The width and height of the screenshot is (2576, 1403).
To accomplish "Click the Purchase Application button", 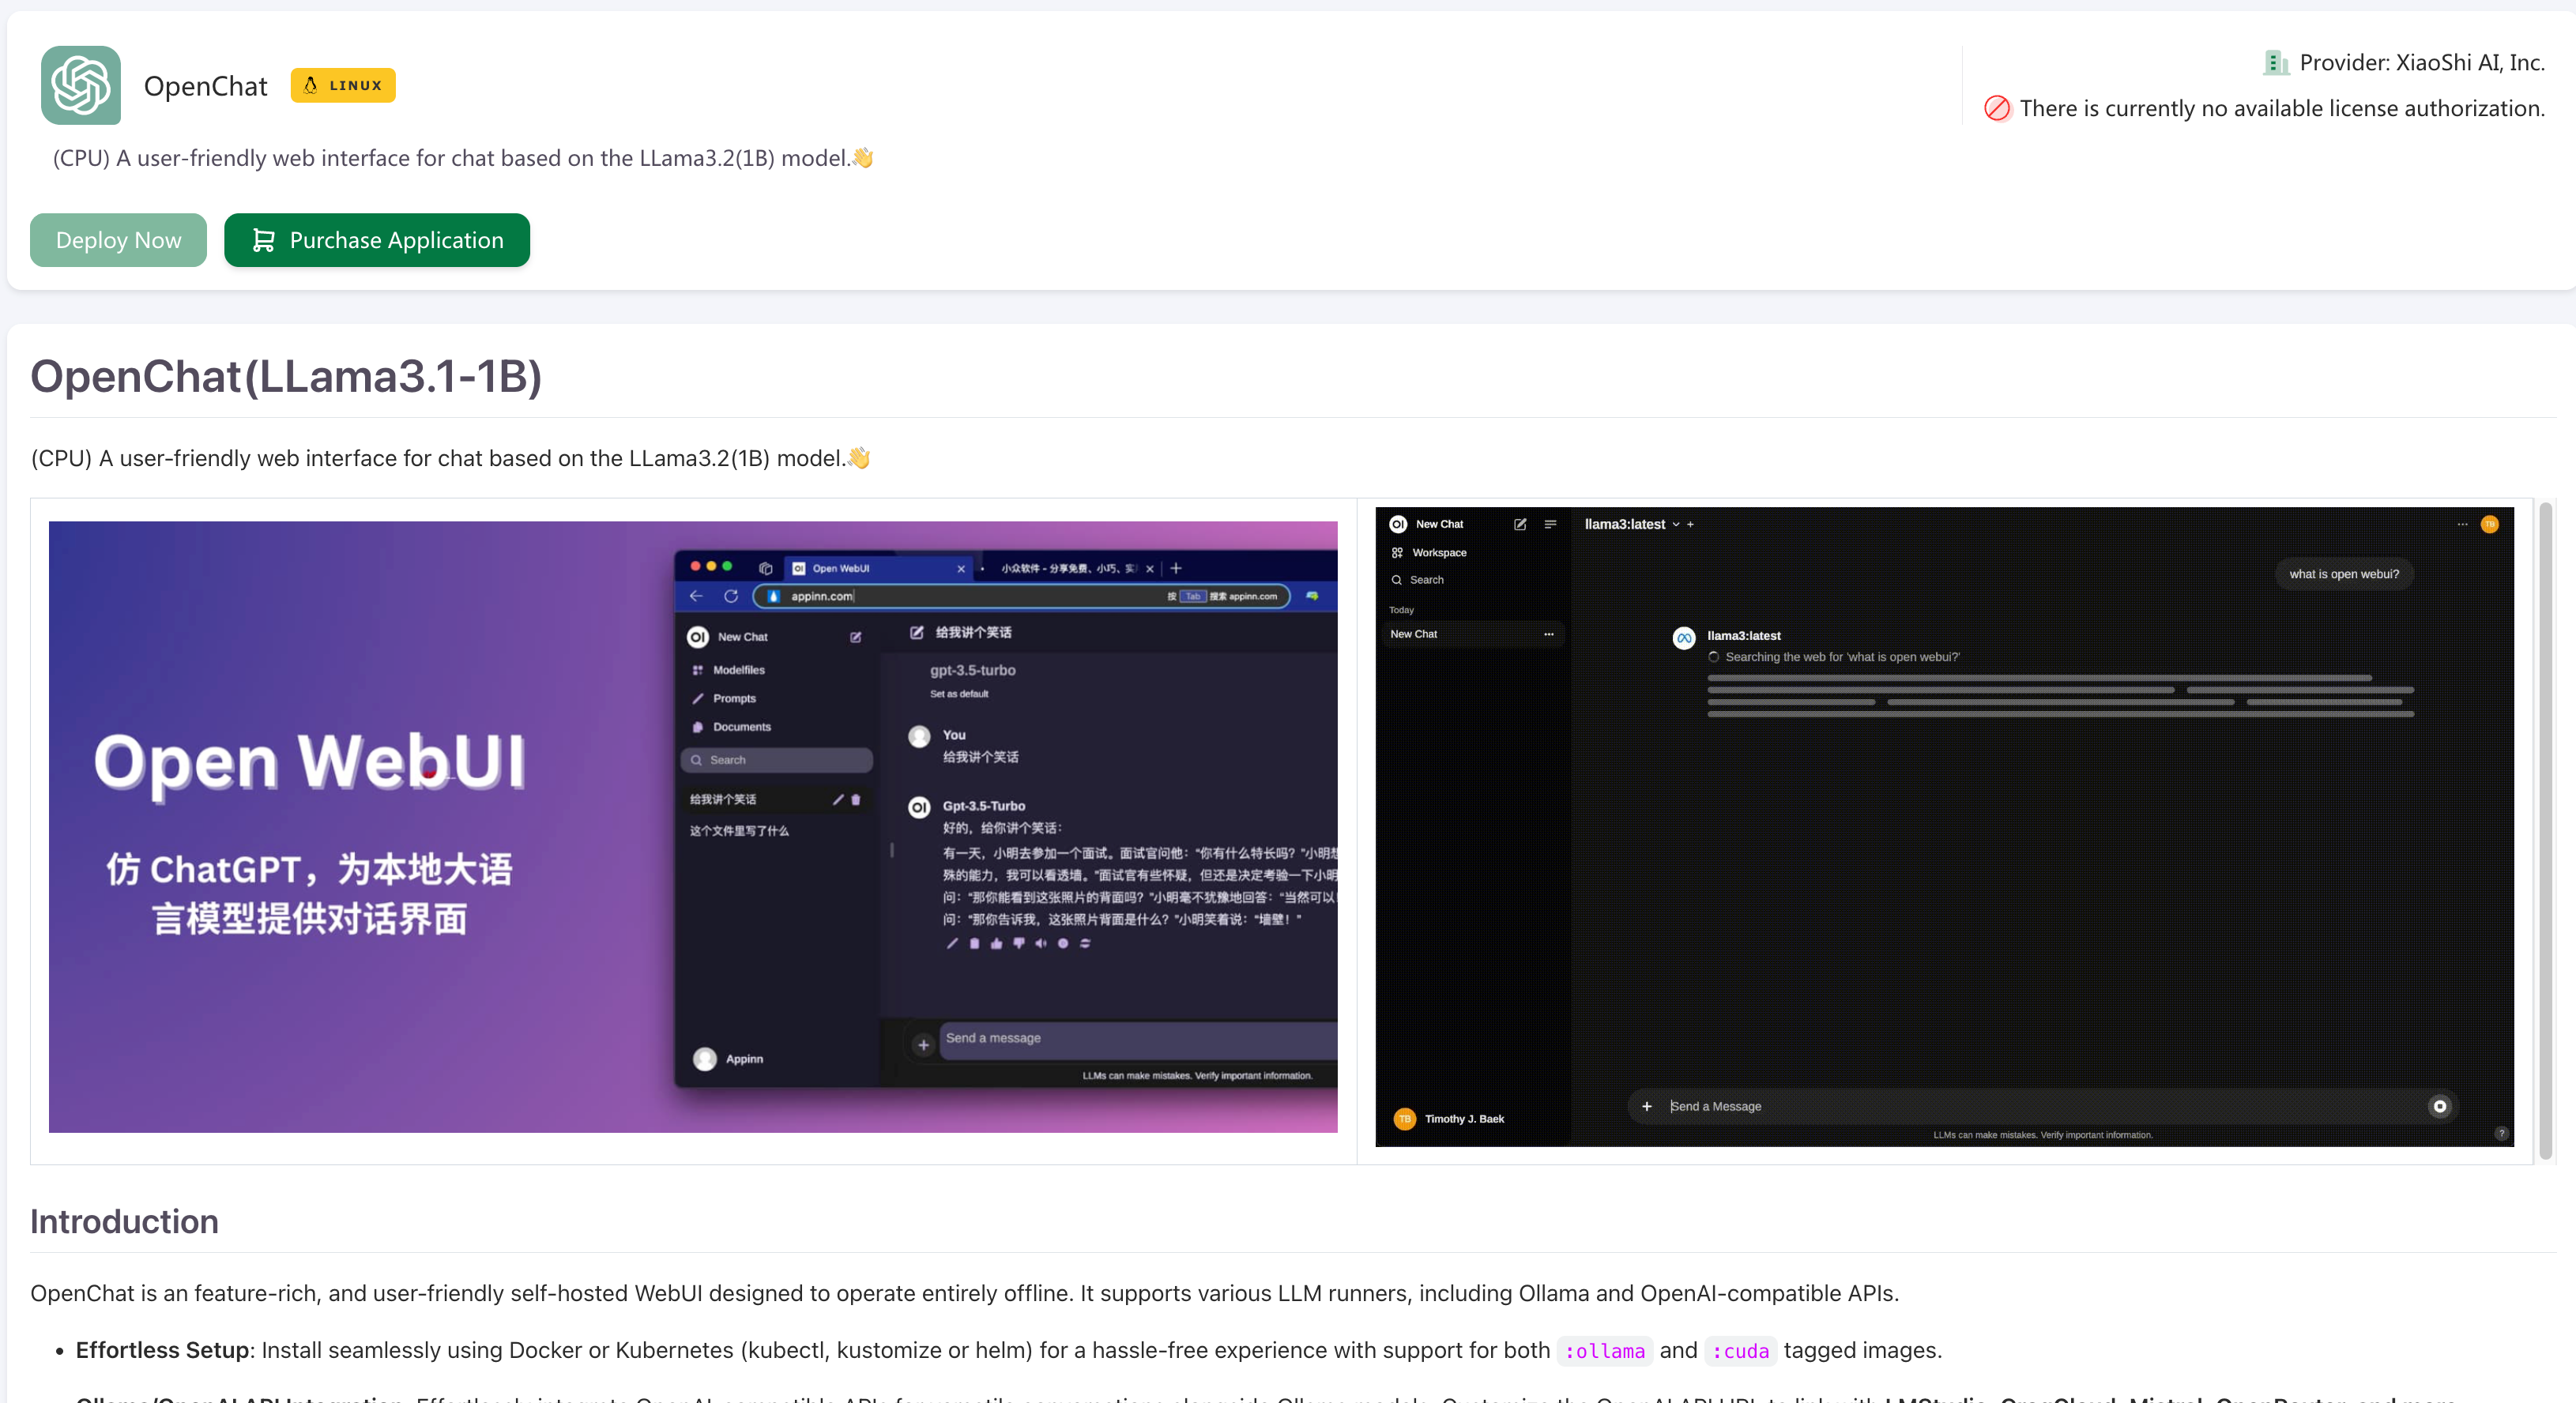I will click(377, 240).
